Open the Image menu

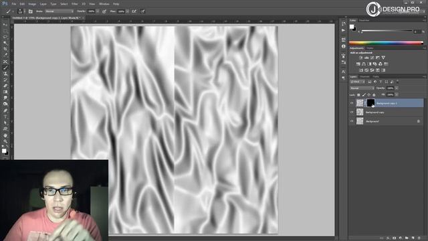point(32,4)
